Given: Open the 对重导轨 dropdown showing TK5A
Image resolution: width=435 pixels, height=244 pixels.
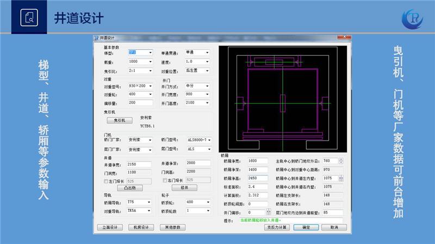Looking at the screenshot, I should [x=140, y=210].
